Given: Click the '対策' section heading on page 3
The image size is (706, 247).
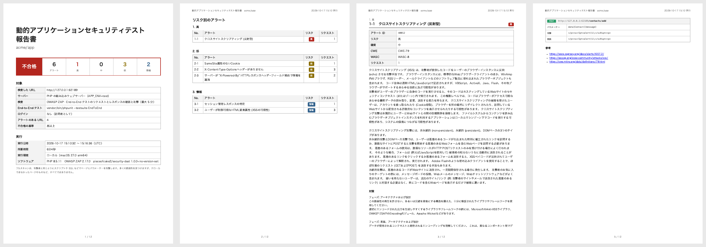Looking at the screenshot, I should (372, 191).
